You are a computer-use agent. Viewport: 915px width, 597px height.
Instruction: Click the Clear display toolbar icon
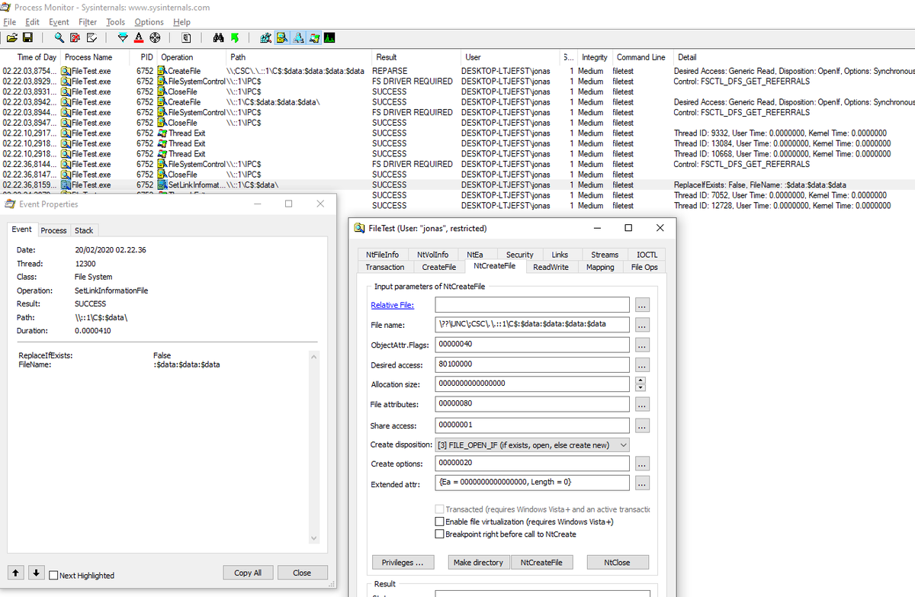tap(91, 38)
